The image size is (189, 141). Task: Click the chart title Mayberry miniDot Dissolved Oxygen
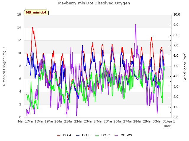(x=94, y=3)
